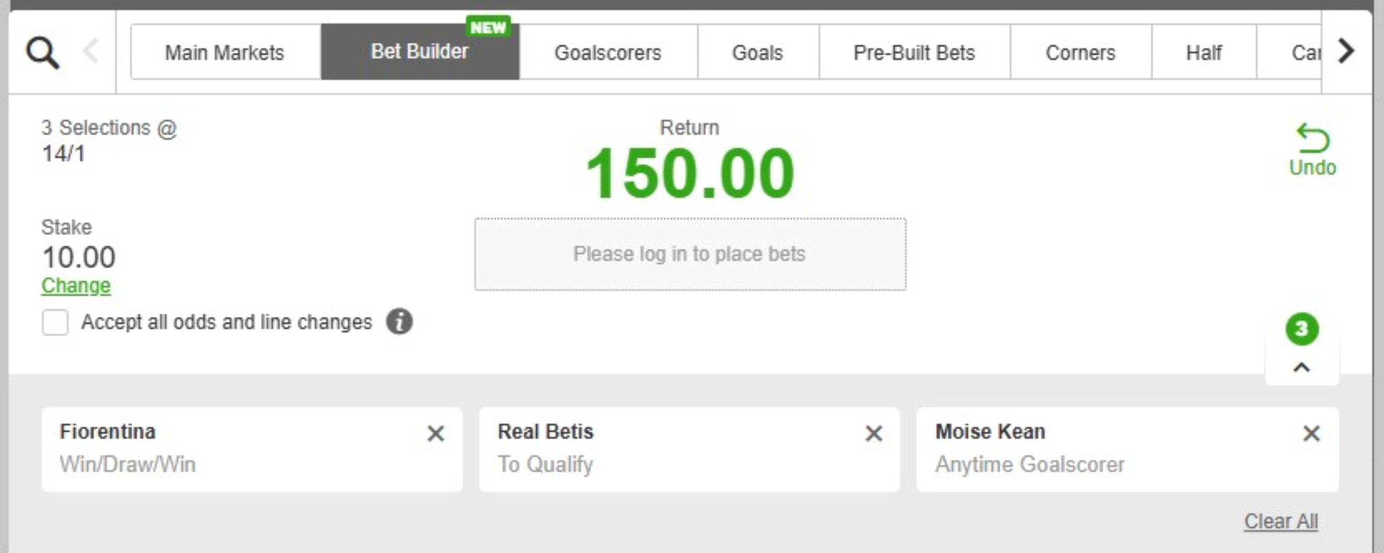Select the Goals tab
The height and width of the screenshot is (553, 1384).
pos(758,53)
